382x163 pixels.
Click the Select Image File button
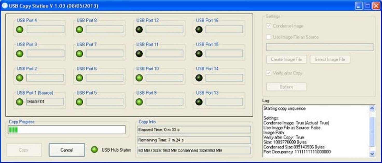pyautogui.click(x=330, y=59)
